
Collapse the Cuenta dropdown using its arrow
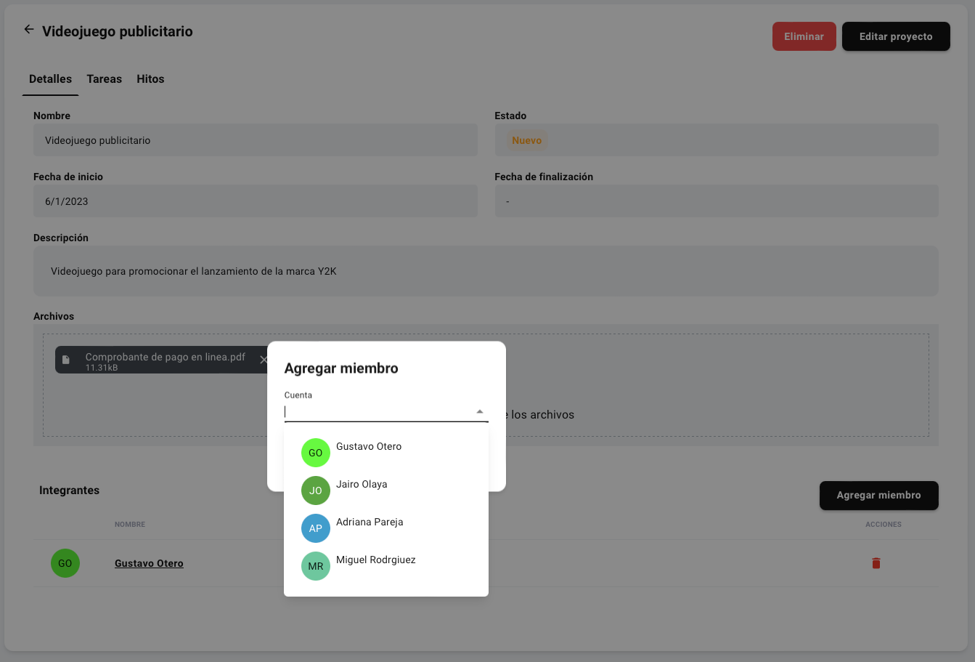(x=480, y=412)
